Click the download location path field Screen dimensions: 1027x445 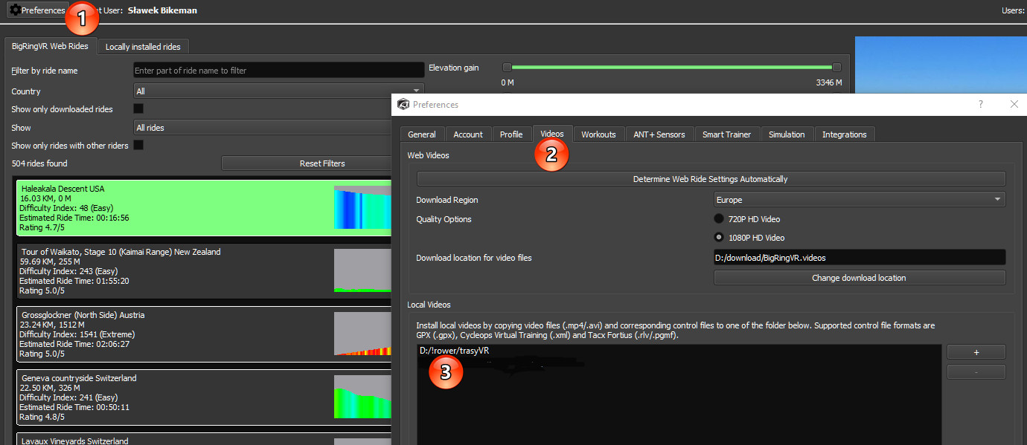pos(860,257)
